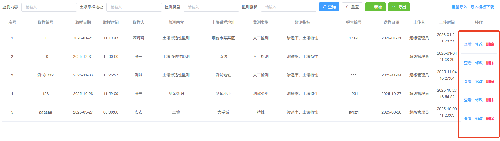
Task: Focus the 监测内容 input field
Action: pos(49,7)
